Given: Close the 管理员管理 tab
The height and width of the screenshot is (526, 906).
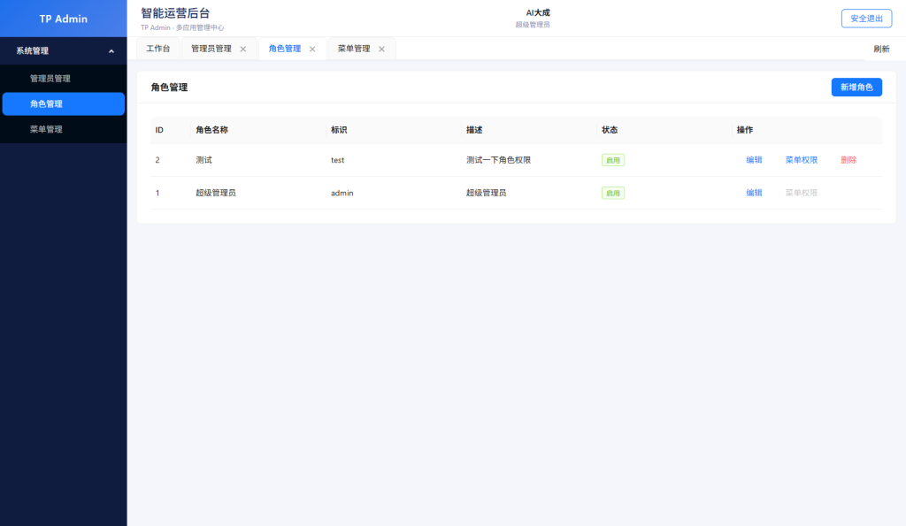Looking at the screenshot, I should 243,50.
